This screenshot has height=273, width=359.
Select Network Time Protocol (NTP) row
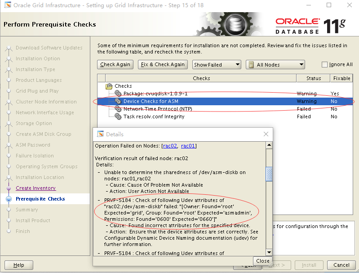point(225,109)
